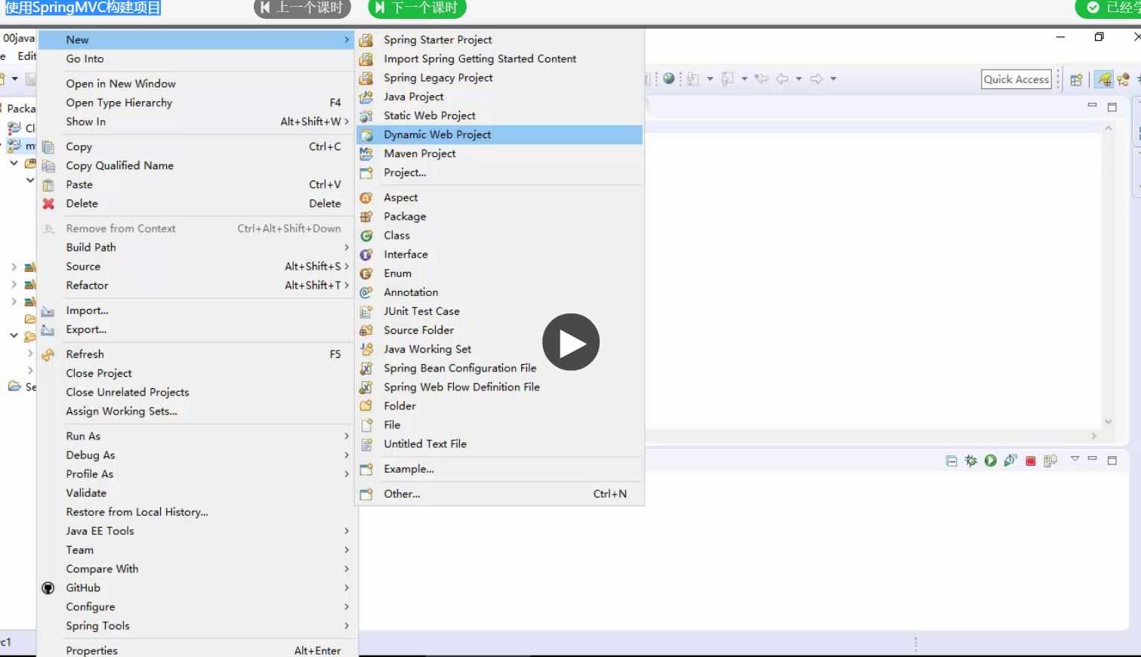Click the Java Project icon
Image resolution: width=1141 pixels, height=657 pixels.
coord(366,97)
